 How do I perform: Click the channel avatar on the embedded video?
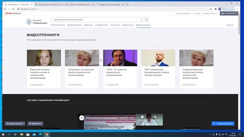click(82, 118)
